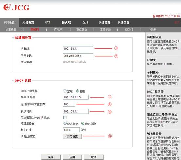Select the 启用 DHCP server radio button
Screen dimensions: 181x160
point(77,91)
